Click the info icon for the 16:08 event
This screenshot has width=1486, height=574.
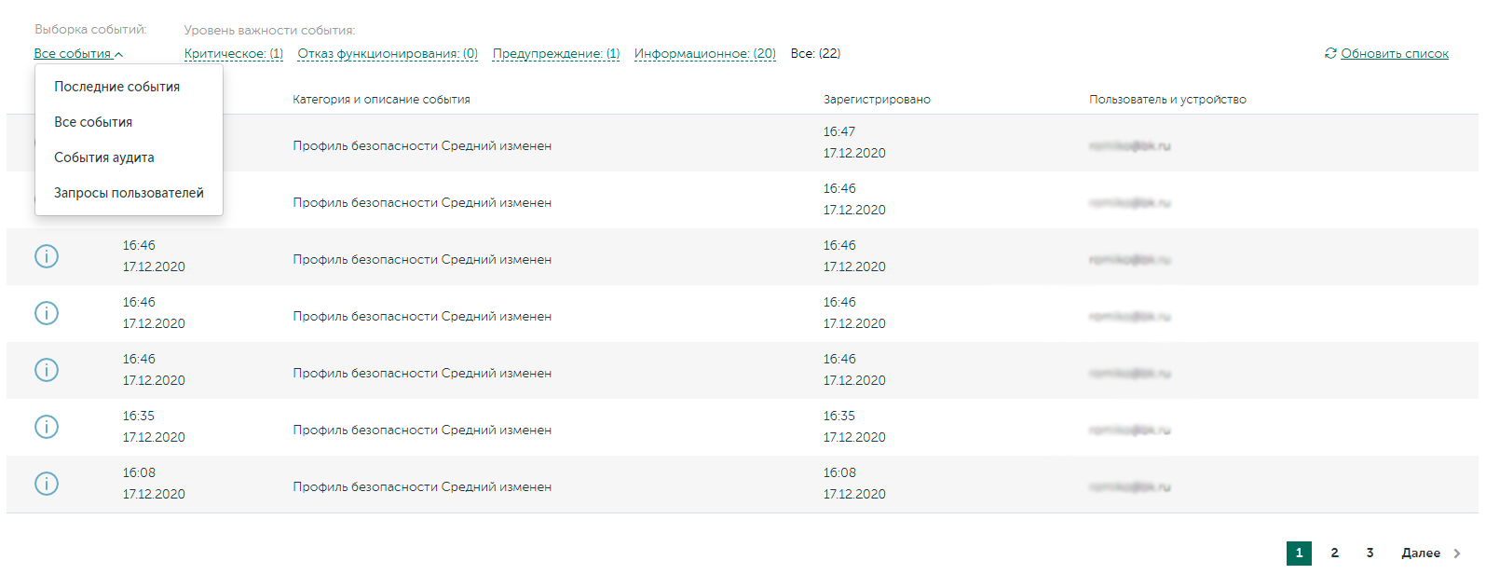(x=47, y=484)
